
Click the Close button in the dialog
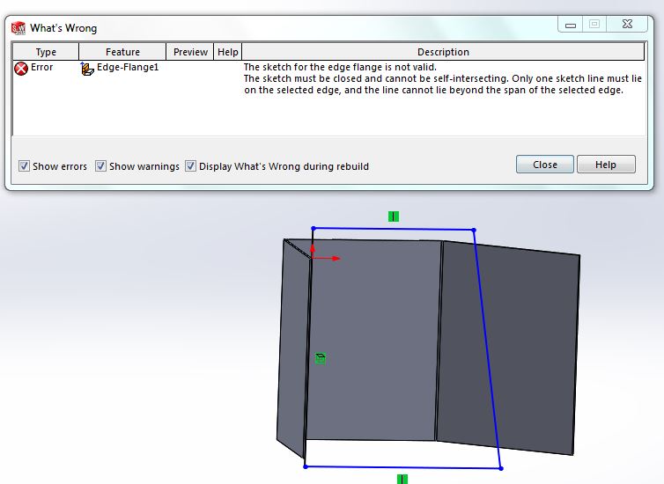(544, 165)
